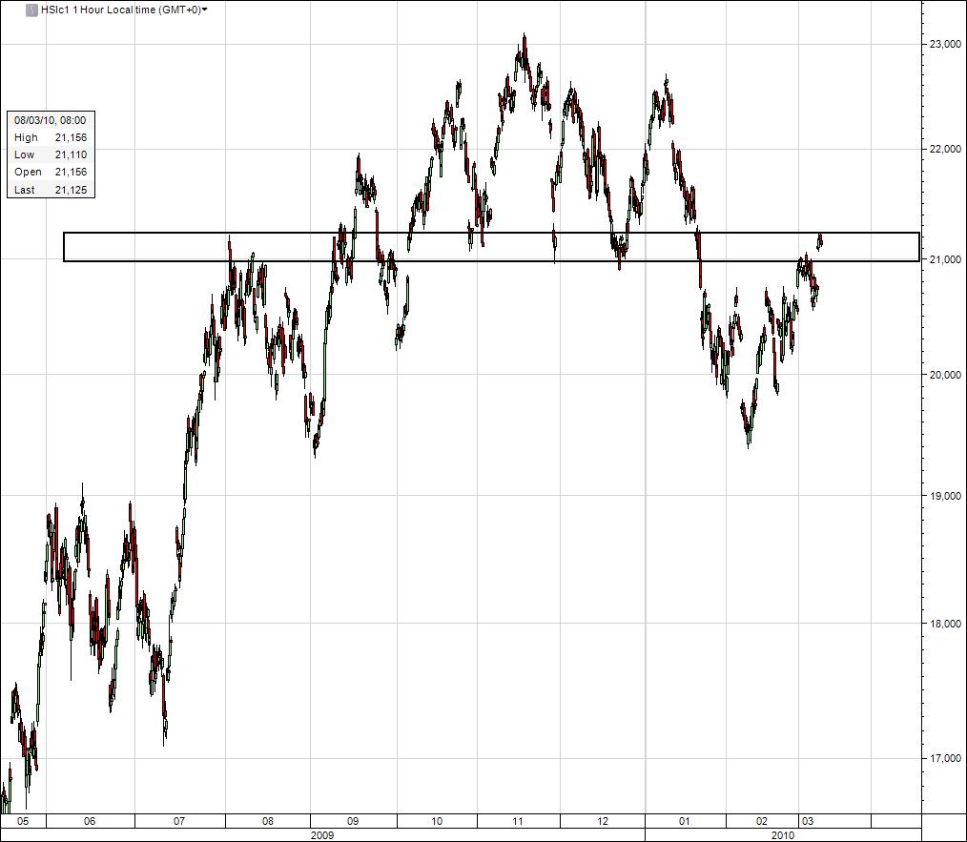The height and width of the screenshot is (842, 967).
Task: Click the 23,000 price axis label
Action: [944, 44]
